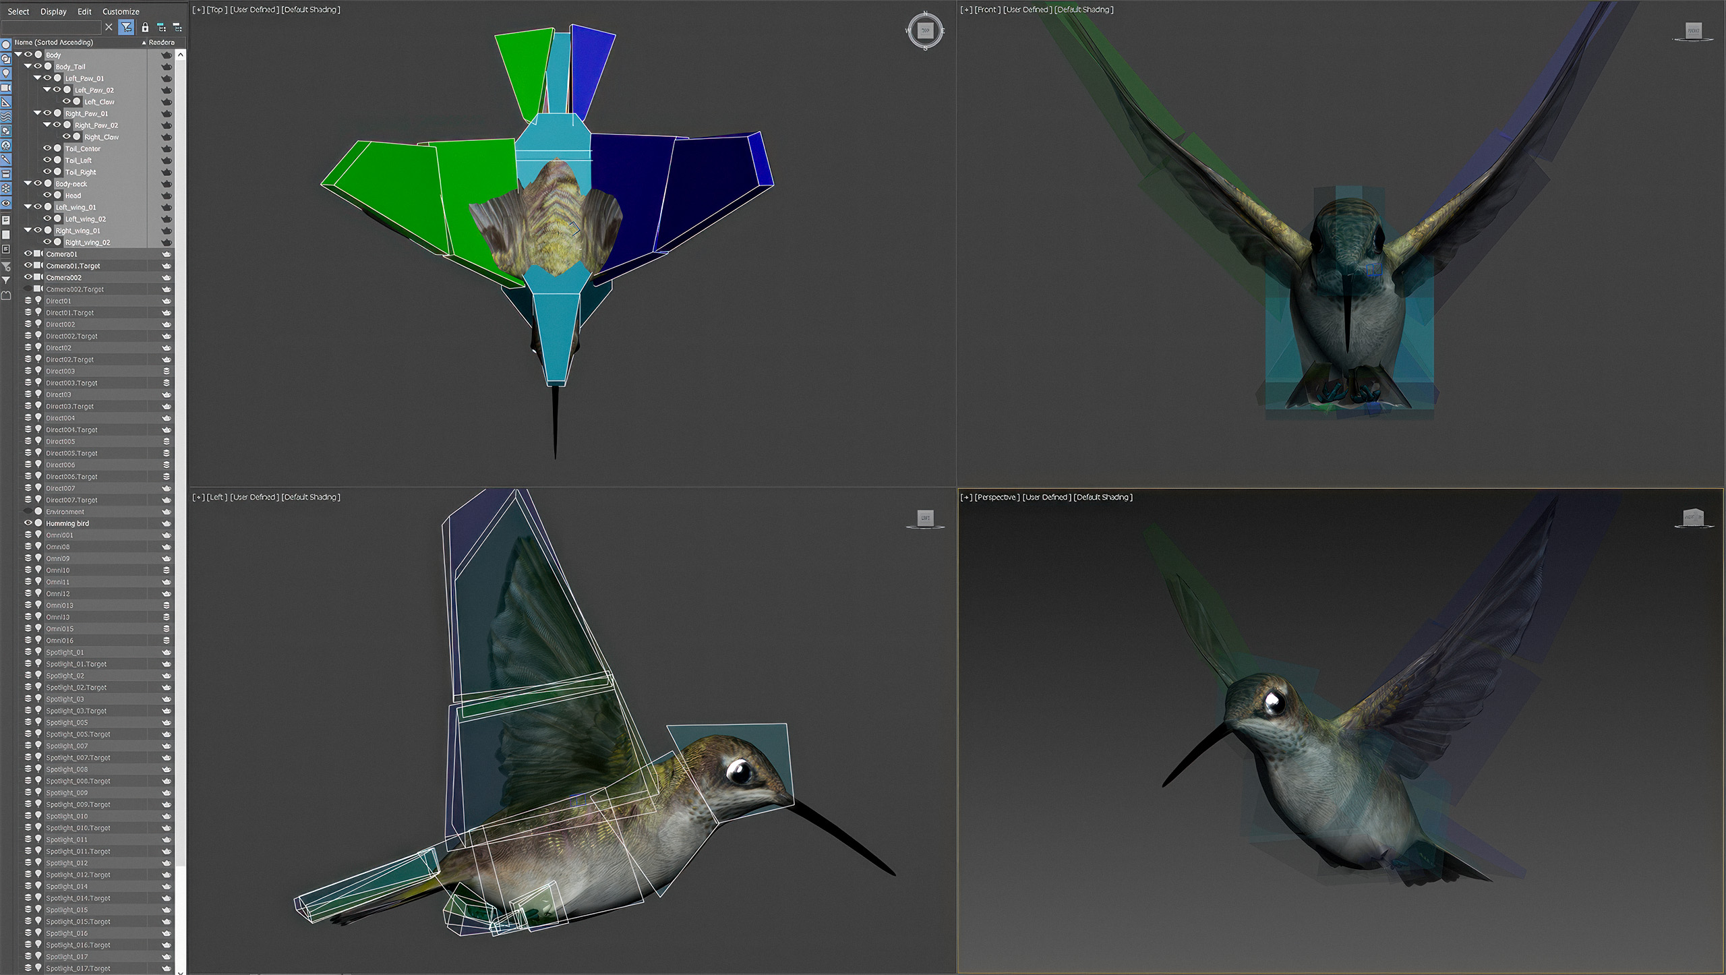The image size is (1726, 975).
Task: Collapse the Body_Tail tree node
Action: pyautogui.click(x=28, y=66)
